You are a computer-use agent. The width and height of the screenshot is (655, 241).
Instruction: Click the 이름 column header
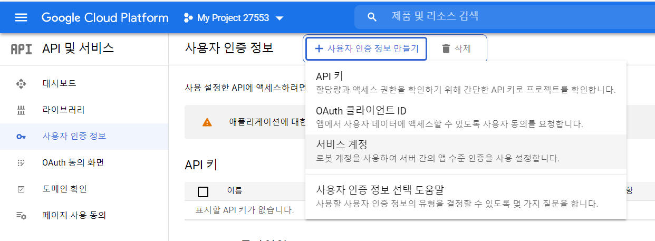235,190
